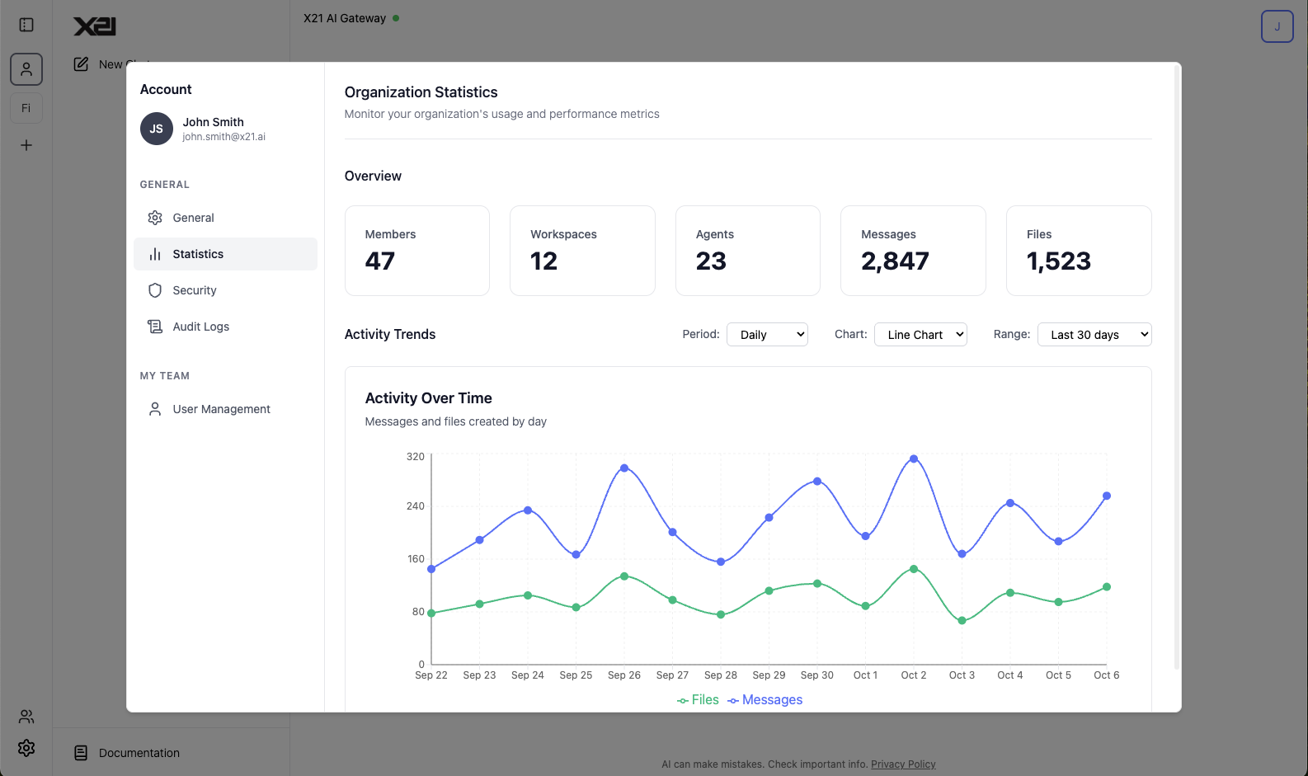
Task: Open the Period dropdown set to Daily
Action: click(767, 335)
